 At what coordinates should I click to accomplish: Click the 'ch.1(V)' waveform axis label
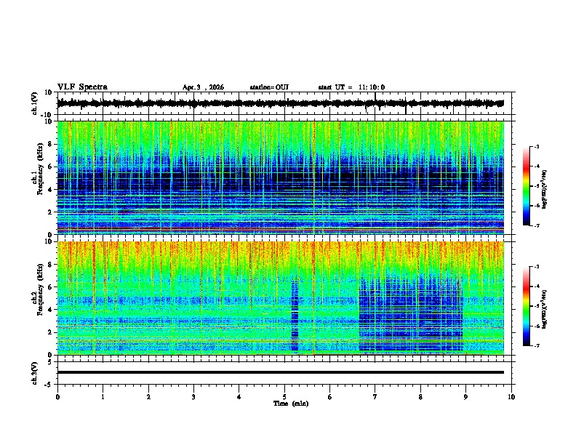click(x=35, y=103)
